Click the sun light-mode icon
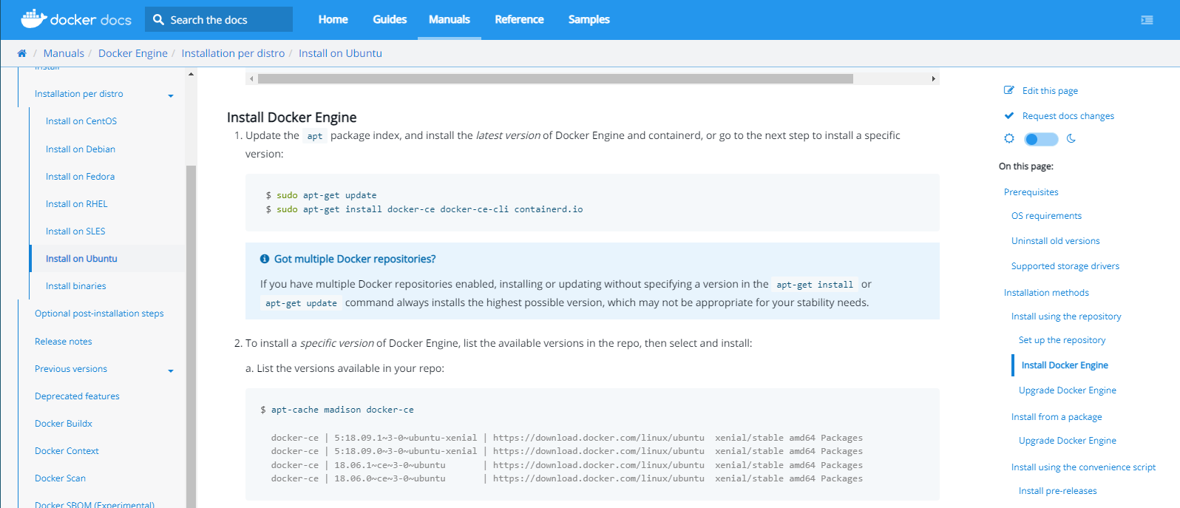The height and width of the screenshot is (508, 1180). [1009, 138]
